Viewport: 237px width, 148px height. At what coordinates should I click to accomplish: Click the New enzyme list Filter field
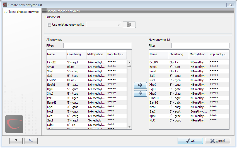200,46
